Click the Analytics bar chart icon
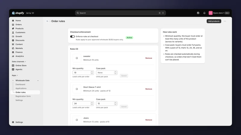Viewport: 241px width, 135px height. coord(13,56)
